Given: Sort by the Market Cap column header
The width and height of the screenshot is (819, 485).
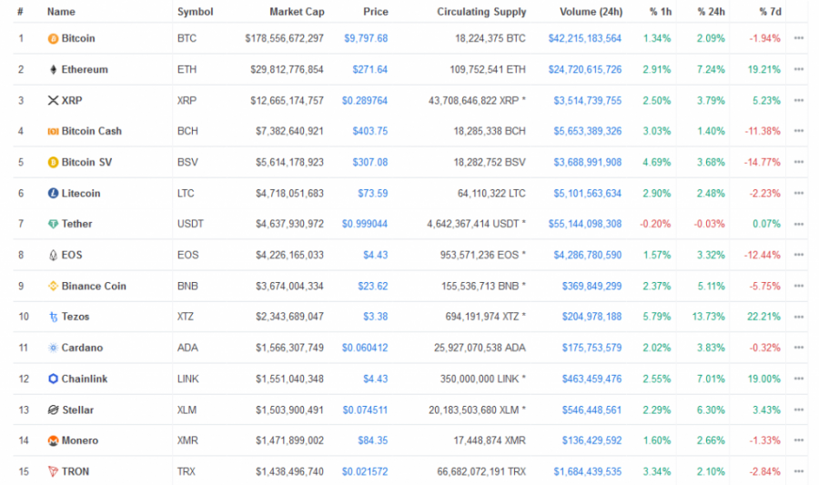Looking at the screenshot, I should pos(297,12).
